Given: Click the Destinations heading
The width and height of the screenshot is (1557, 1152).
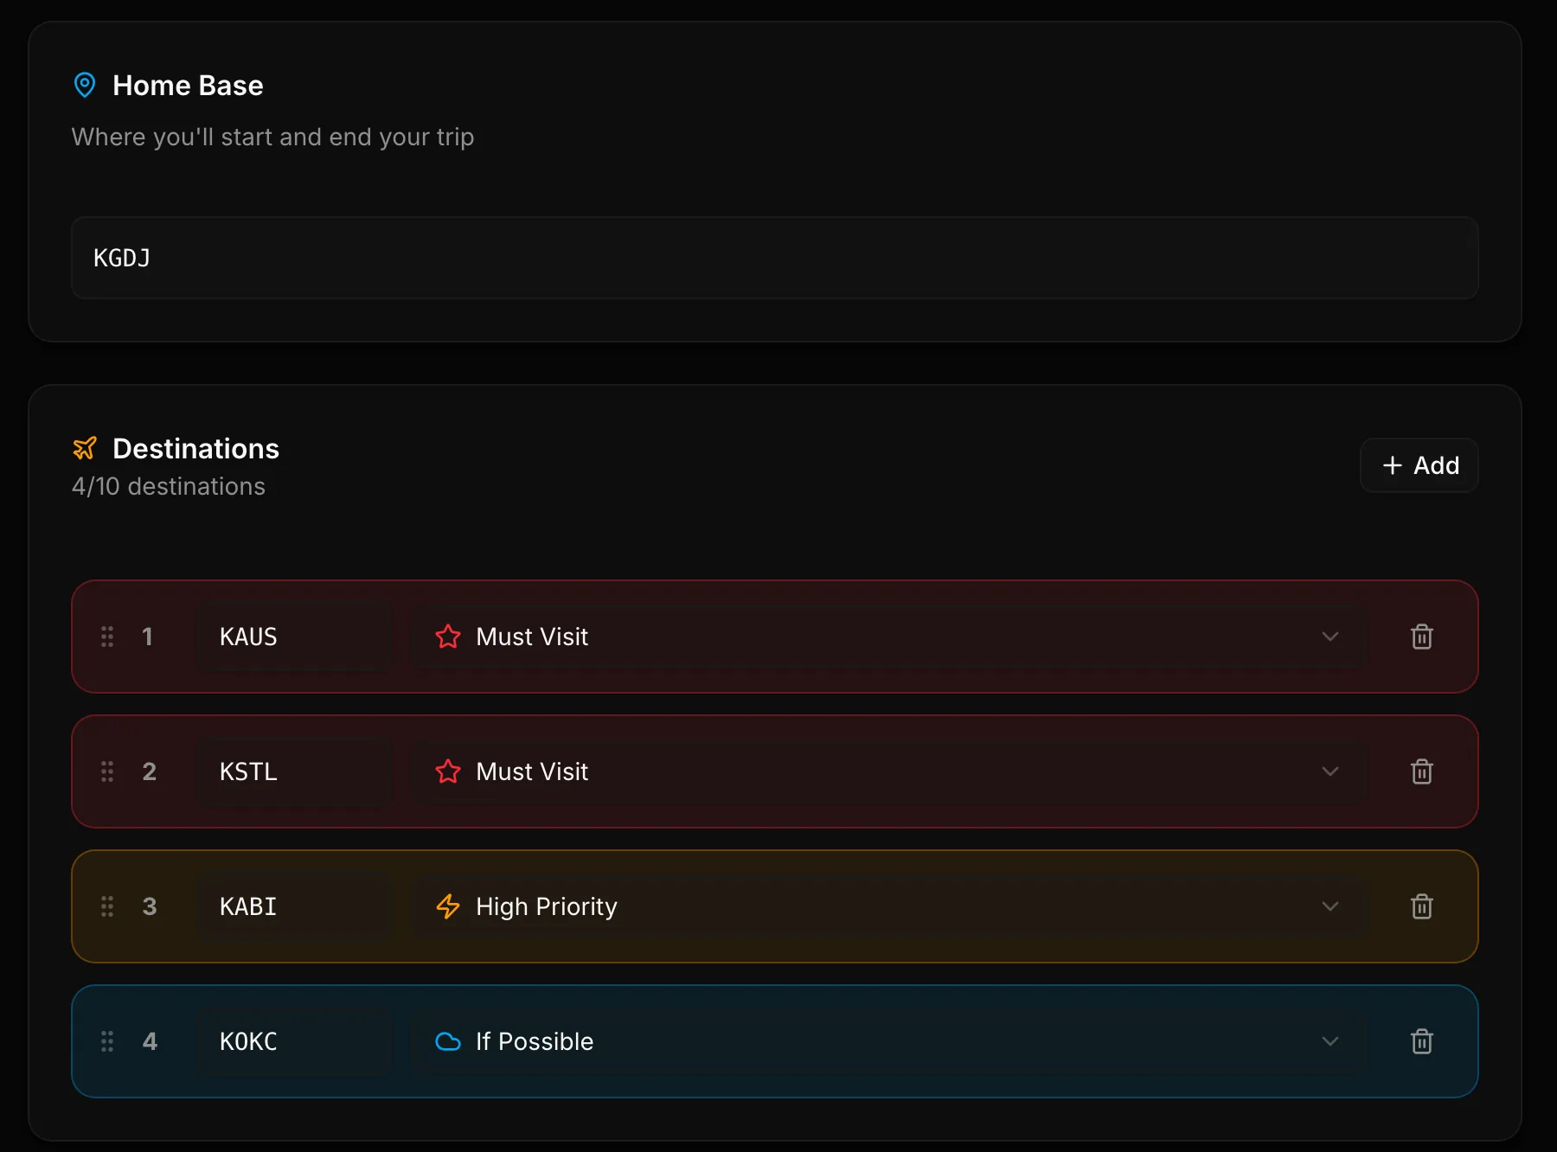Looking at the screenshot, I should (x=195, y=449).
